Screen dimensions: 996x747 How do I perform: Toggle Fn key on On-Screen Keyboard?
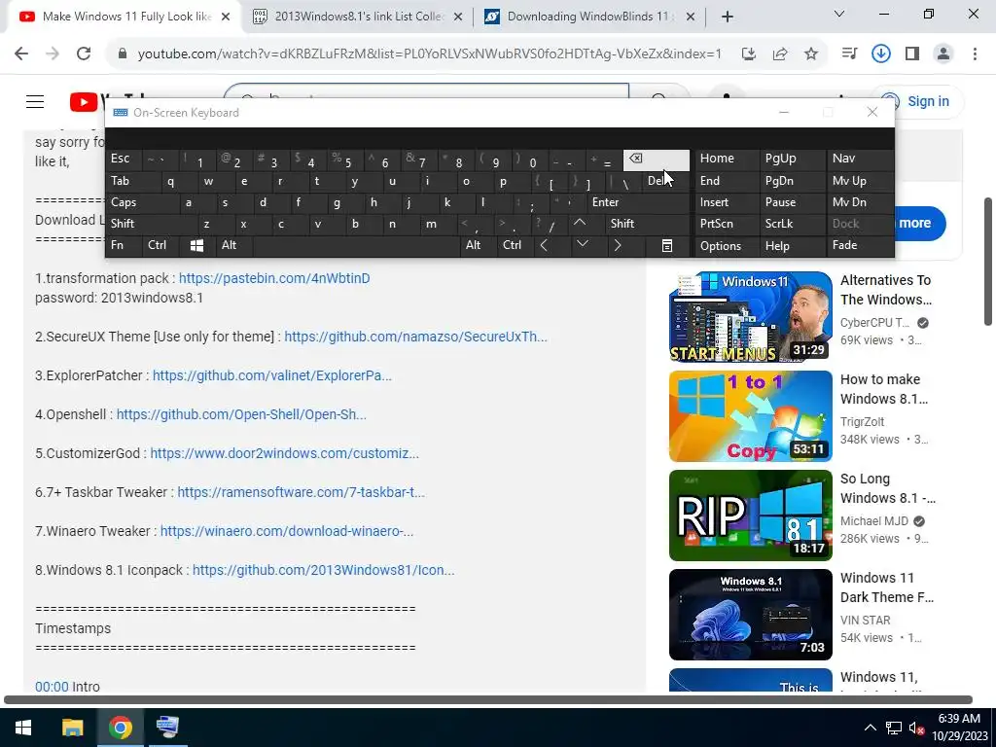pyautogui.click(x=124, y=245)
